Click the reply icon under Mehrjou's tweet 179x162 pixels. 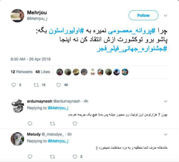tap(14, 85)
